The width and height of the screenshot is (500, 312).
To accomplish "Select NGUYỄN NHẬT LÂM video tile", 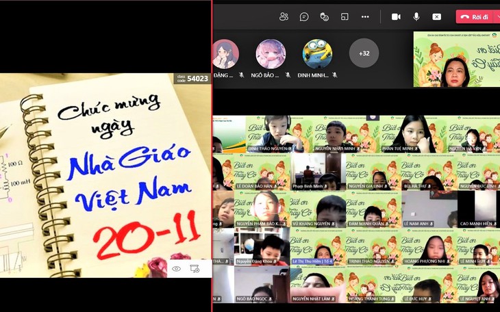I will (318, 285).
